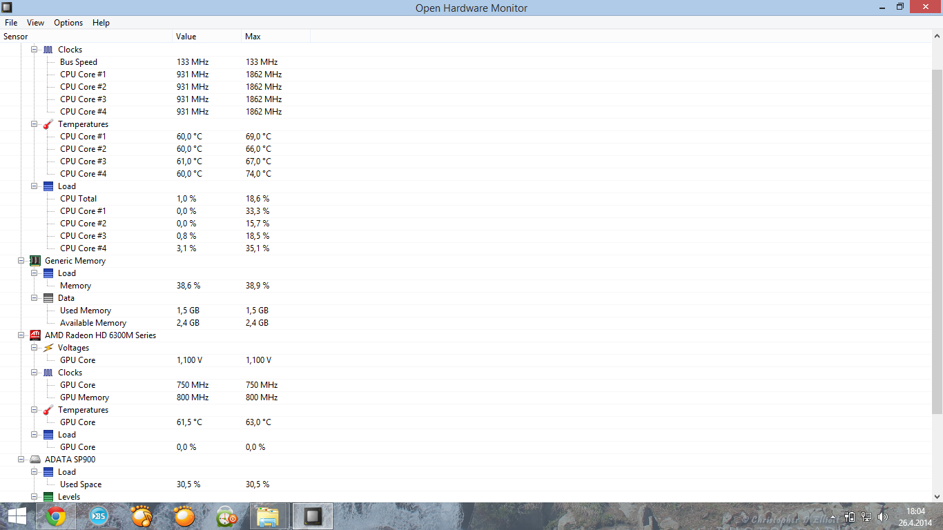Open the Windows Start button
The width and height of the screenshot is (943, 530).
(x=17, y=516)
